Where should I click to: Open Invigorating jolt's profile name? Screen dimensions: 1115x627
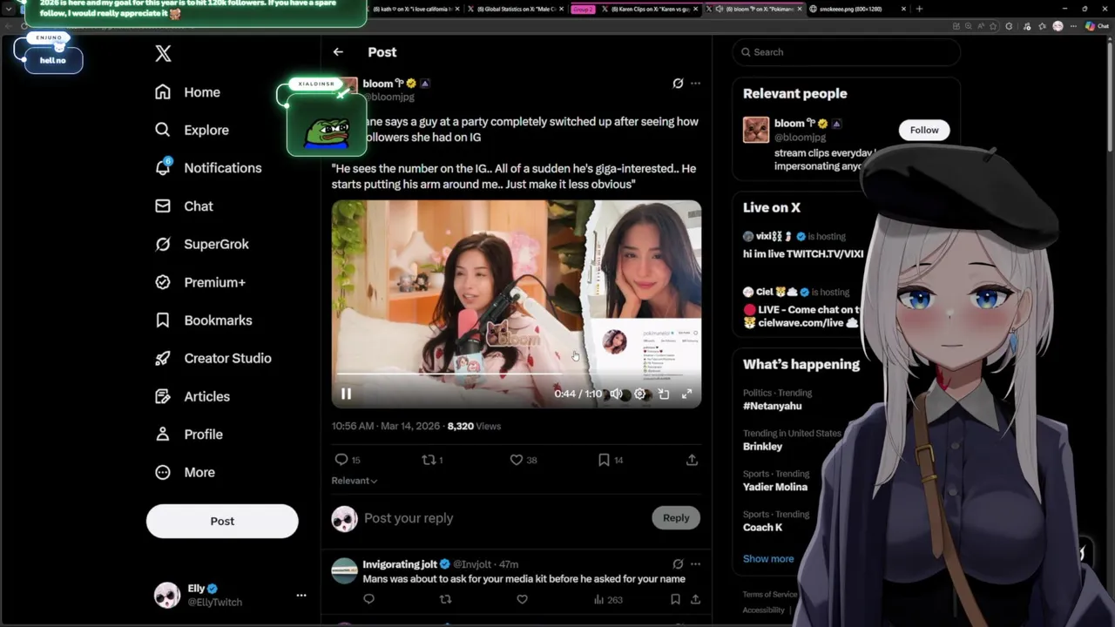click(400, 564)
